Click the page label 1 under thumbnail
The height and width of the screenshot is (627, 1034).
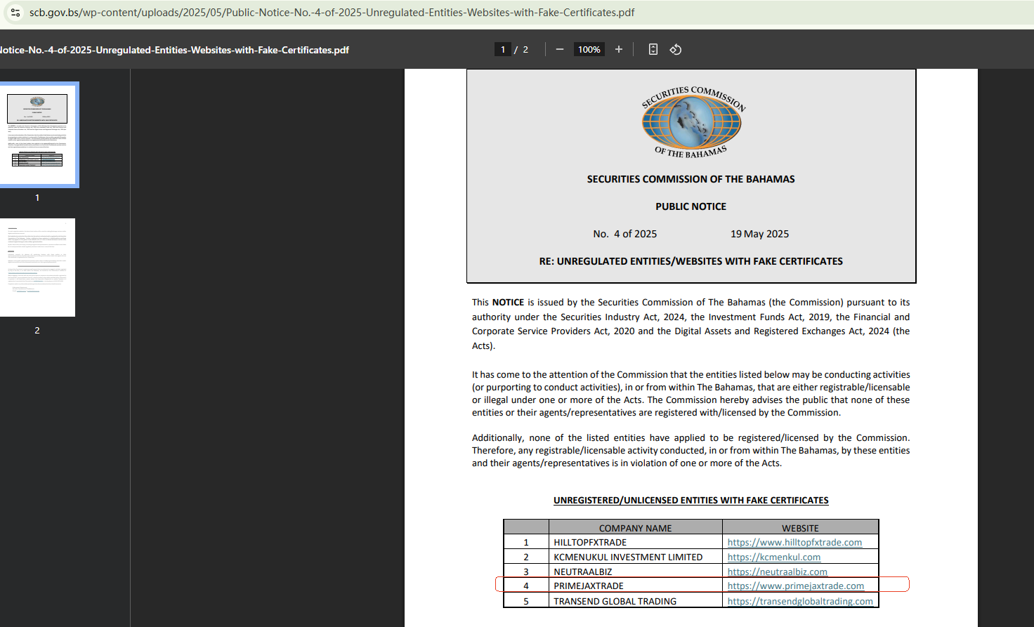pyautogui.click(x=37, y=198)
